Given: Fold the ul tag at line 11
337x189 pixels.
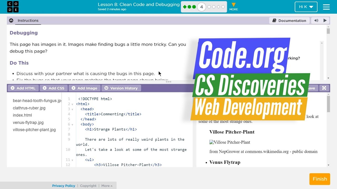Looking at the screenshot, I should point(72,160).
